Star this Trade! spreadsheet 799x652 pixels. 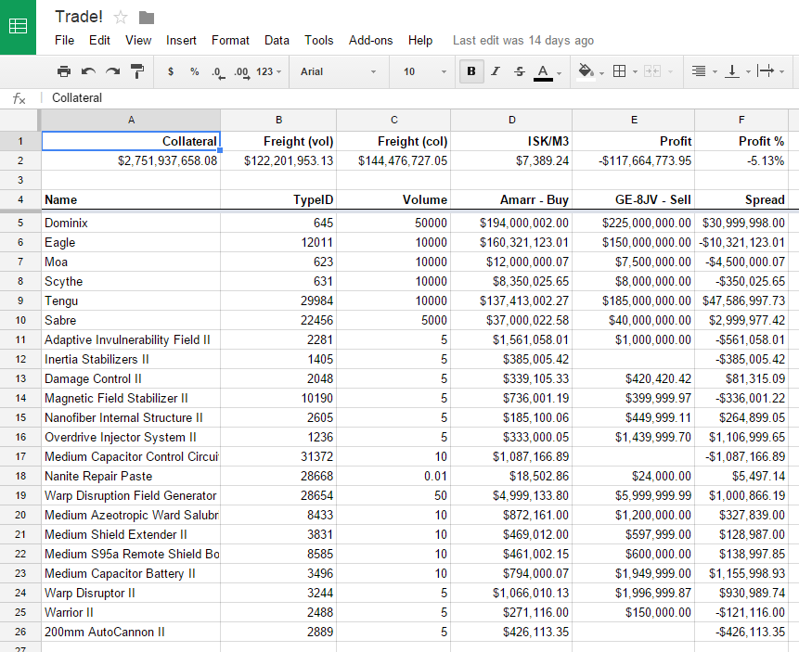tap(121, 17)
